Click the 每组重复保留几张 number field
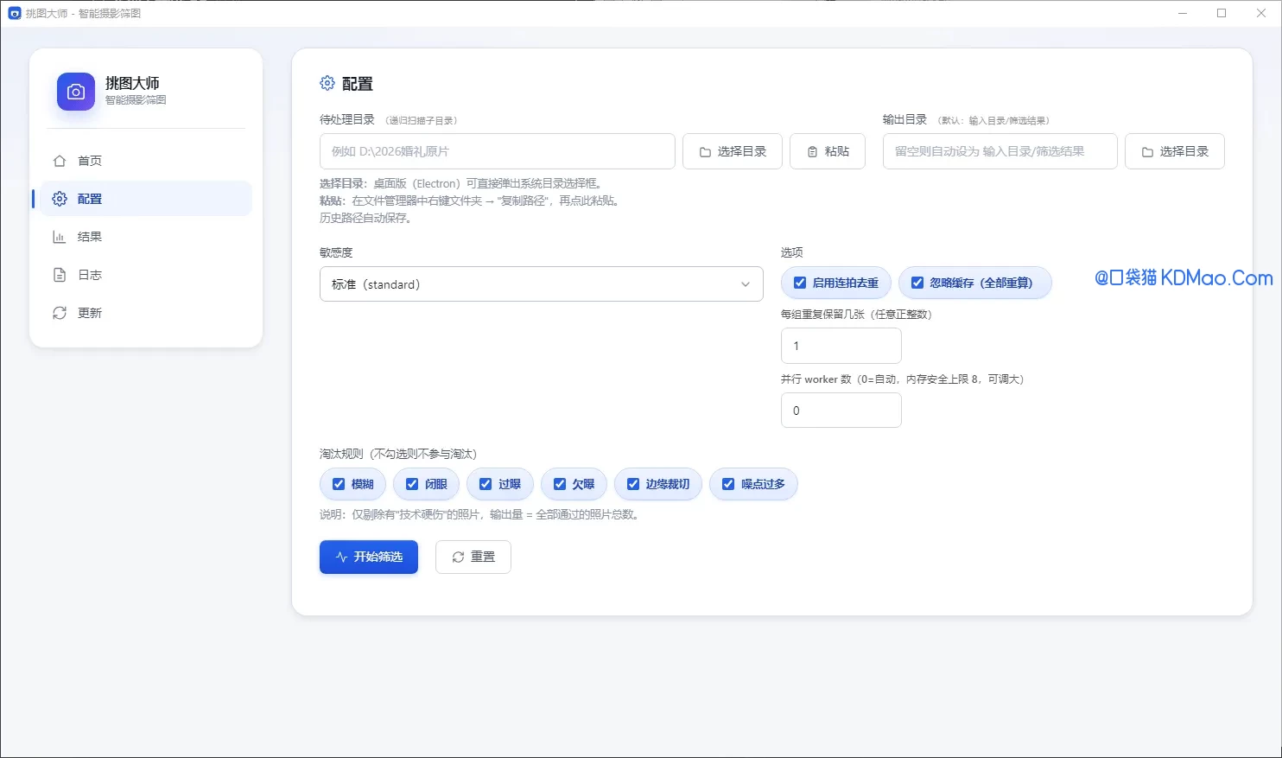The height and width of the screenshot is (758, 1282). click(841, 346)
